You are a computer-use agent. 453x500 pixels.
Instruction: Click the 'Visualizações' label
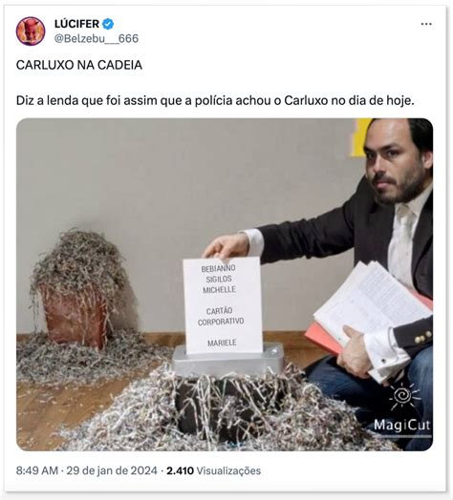[228, 470]
